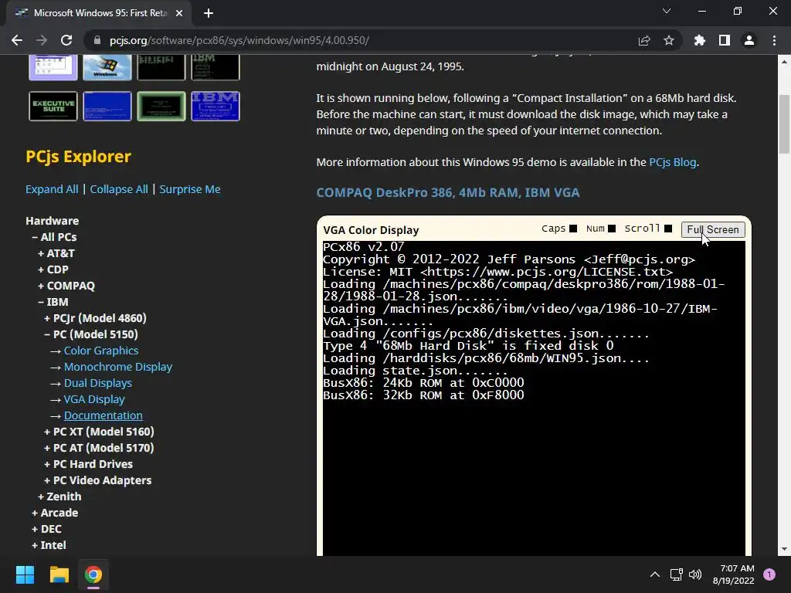Open the Monochrome Display link

[x=118, y=367]
